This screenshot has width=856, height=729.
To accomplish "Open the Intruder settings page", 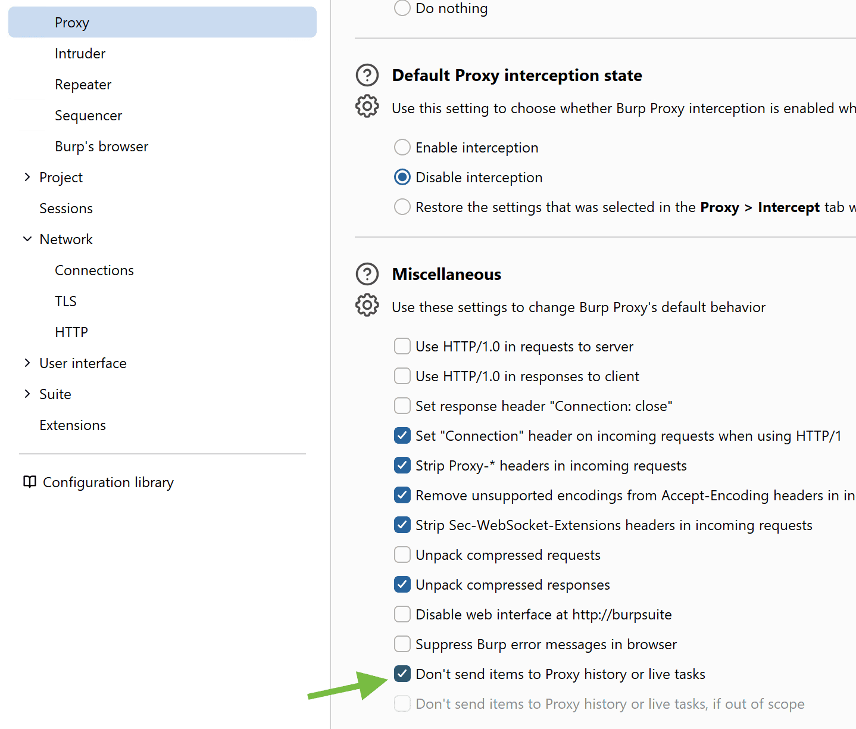I will tap(80, 54).
